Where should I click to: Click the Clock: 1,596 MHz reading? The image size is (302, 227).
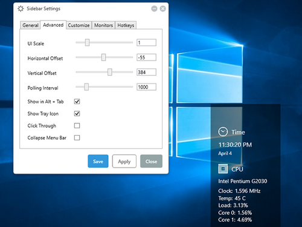point(239,191)
